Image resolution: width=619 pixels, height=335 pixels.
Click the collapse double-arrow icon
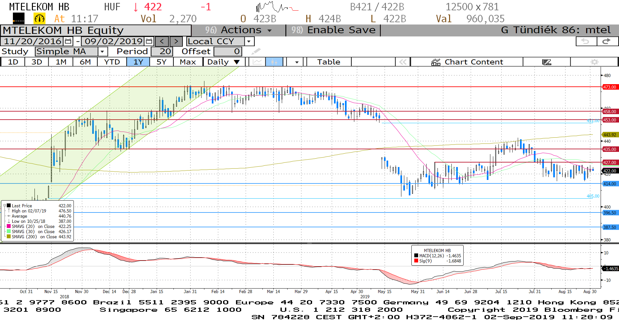tap(403, 62)
